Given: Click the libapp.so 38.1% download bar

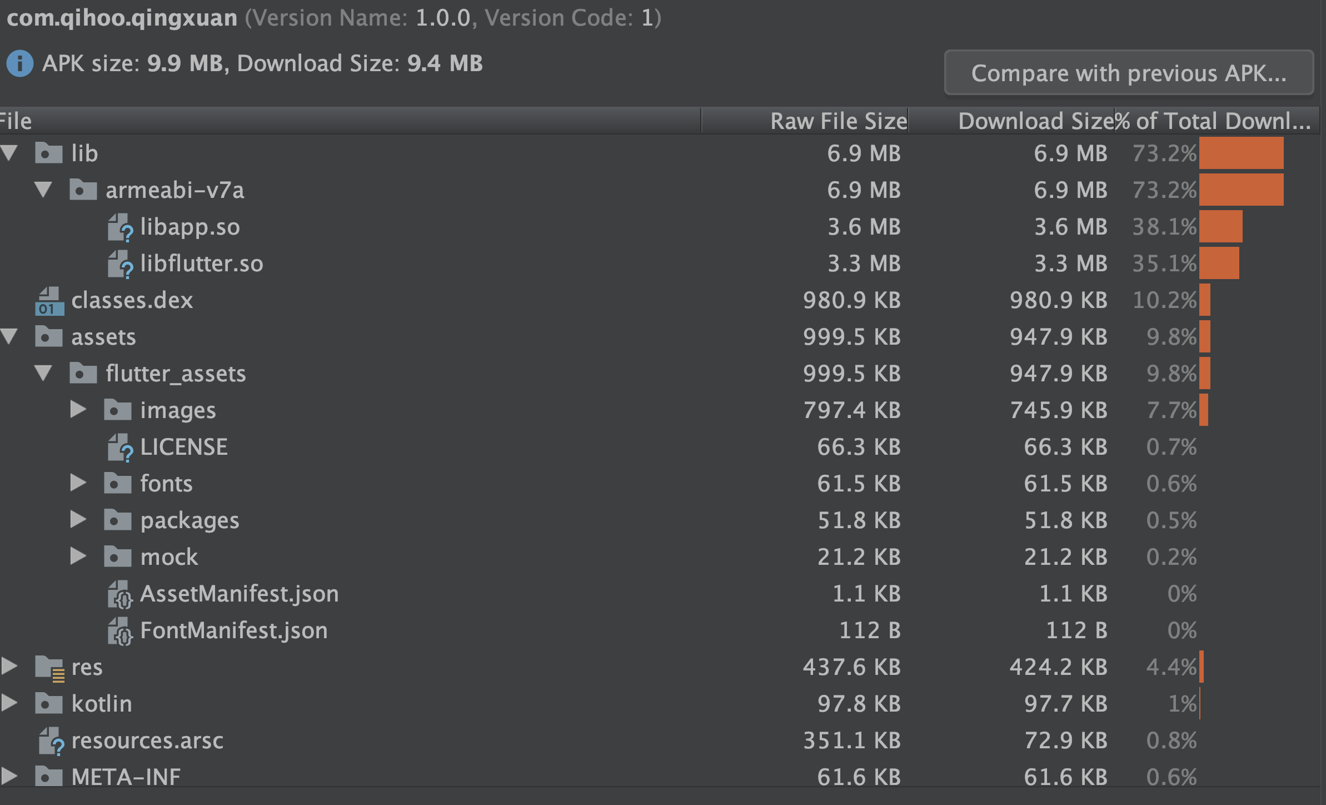Looking at the screenshot, I should pyautogui.click(x=1221, y=226).
